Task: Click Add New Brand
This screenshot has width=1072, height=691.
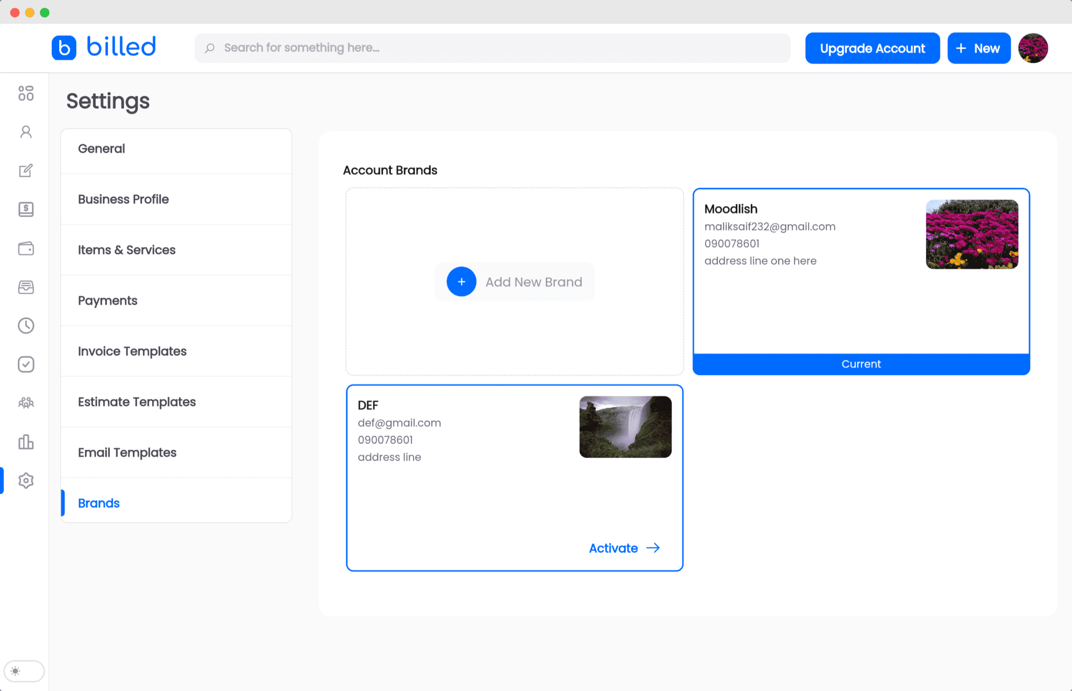Action: point(514,282)
